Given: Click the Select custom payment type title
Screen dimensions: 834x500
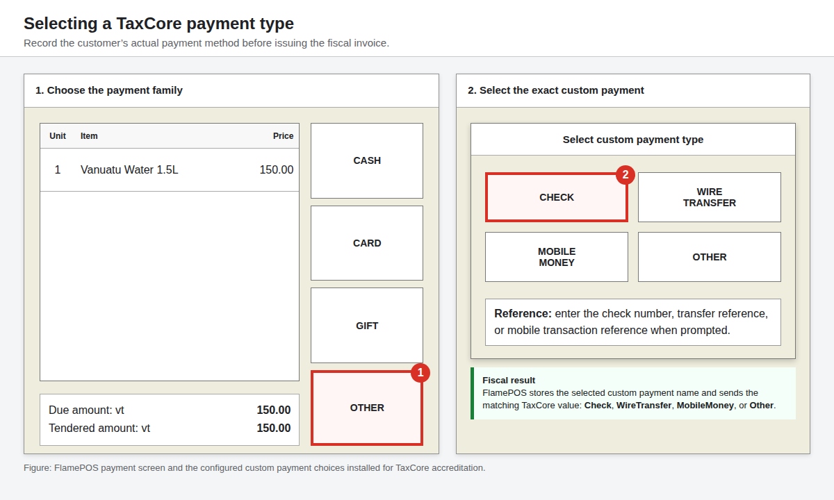Looking at the screenshot, I should coord(633,140).
